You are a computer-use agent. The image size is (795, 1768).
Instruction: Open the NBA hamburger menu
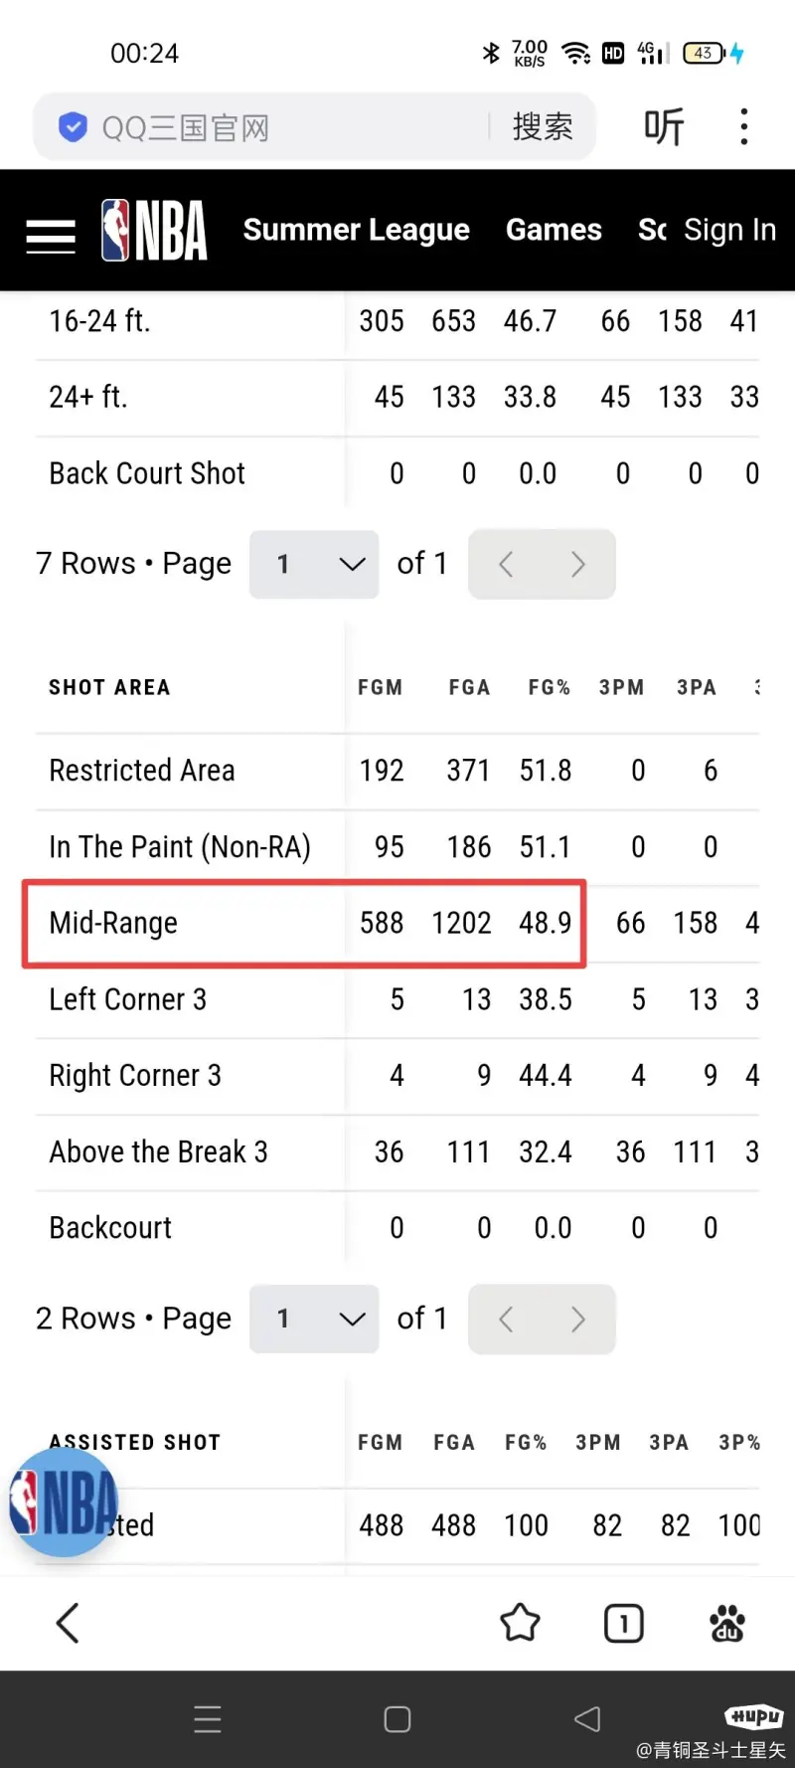click(x=51, y=237)
